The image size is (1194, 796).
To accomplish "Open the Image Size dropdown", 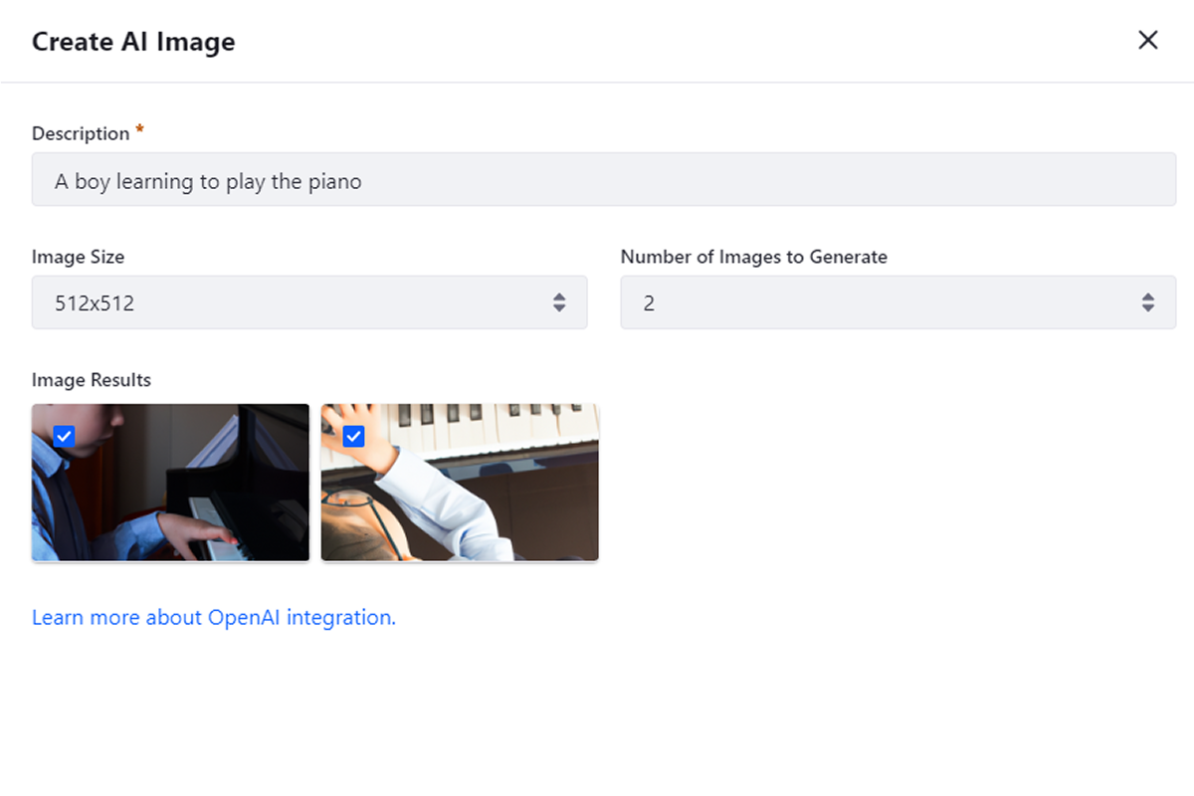I will pyautogui.click(x=308, y=302).
